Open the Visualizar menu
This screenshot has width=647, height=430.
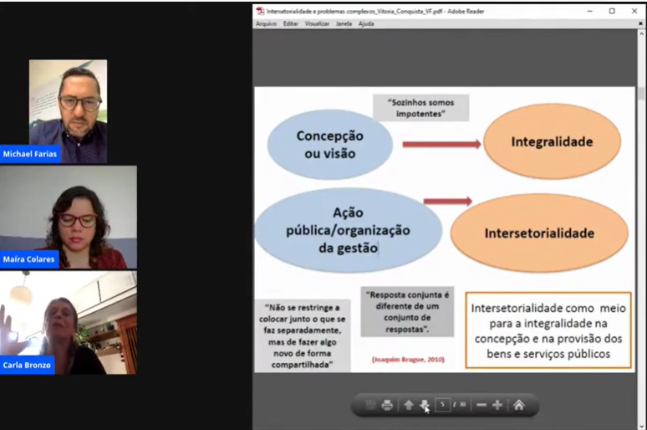click(317, 23)
